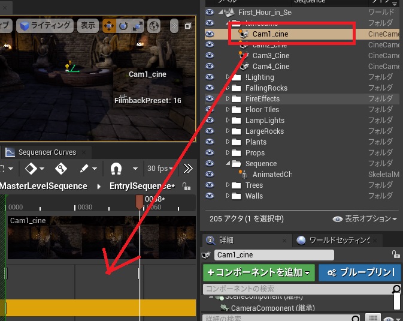Select the pencil edit tool in Sequencer

point(84,169)
